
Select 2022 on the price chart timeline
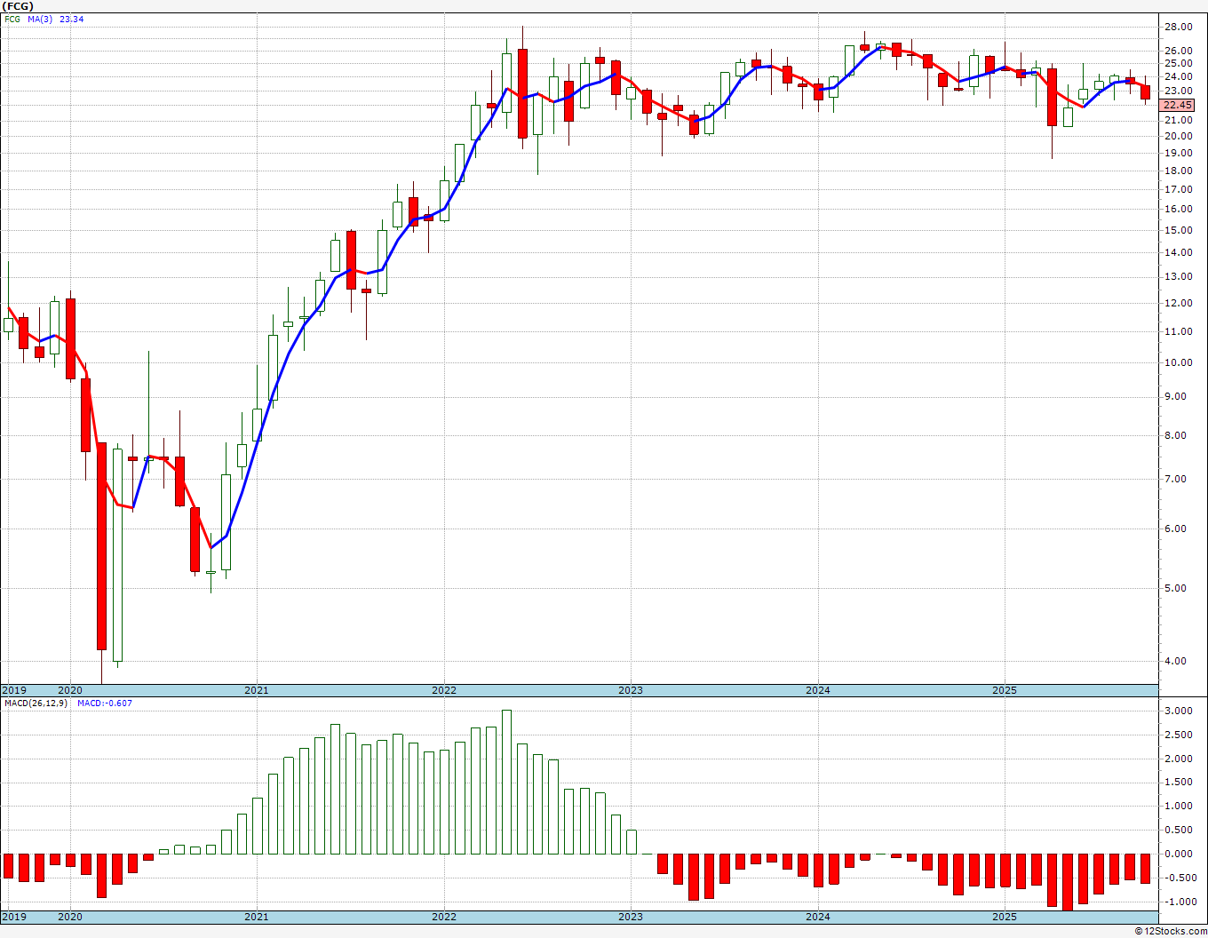(x=443, y=690)
